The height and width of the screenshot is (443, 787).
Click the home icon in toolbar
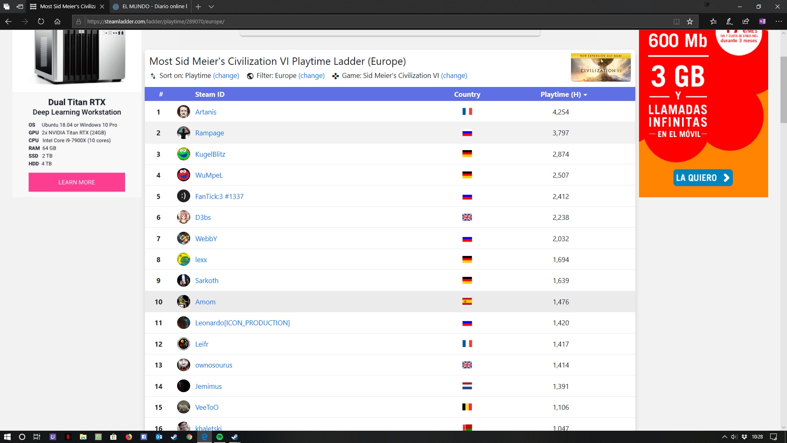click(x=57, y=21)
